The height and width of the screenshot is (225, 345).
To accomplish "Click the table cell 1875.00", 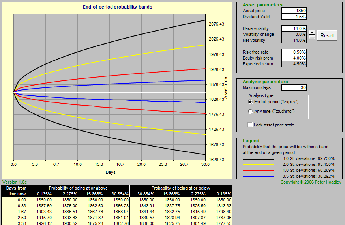I will (70, 206).
